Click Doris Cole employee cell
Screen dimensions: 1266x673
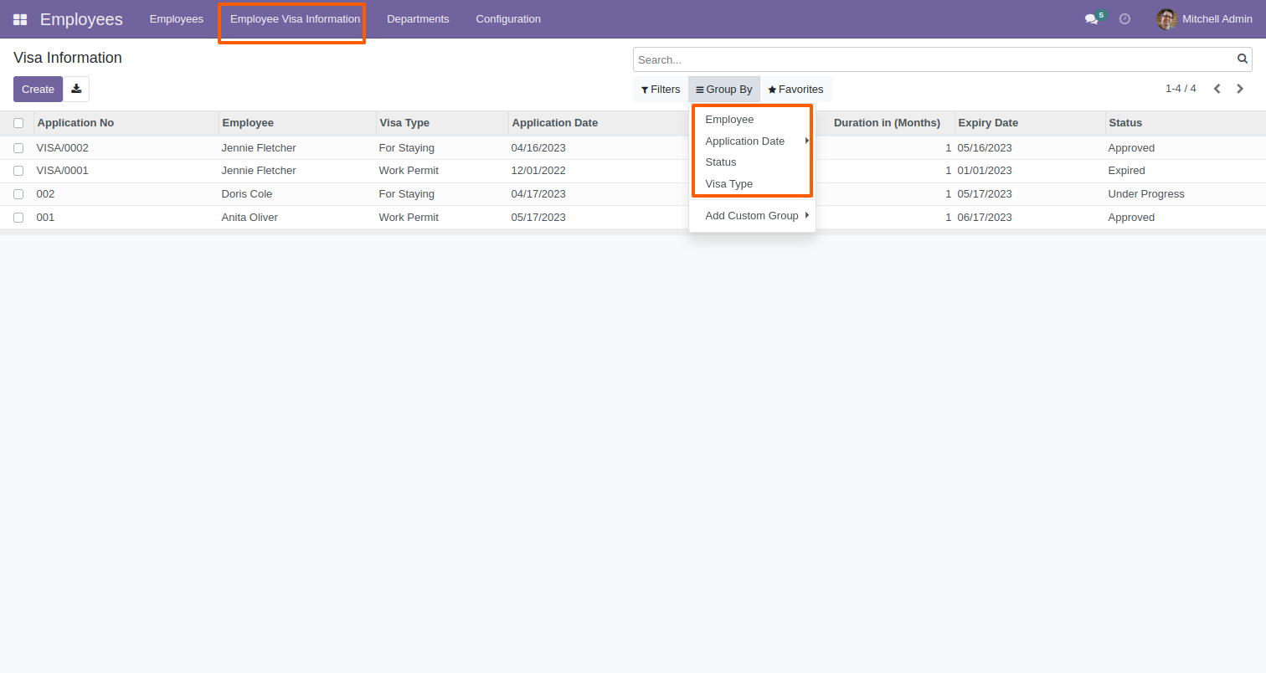[x=247, y=194]
